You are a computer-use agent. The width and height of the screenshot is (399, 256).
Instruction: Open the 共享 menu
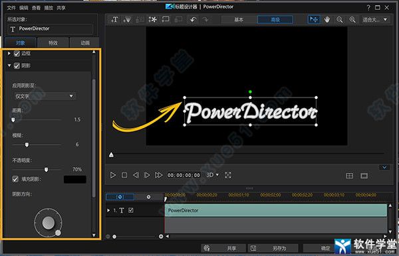click(x=61, y=8)
